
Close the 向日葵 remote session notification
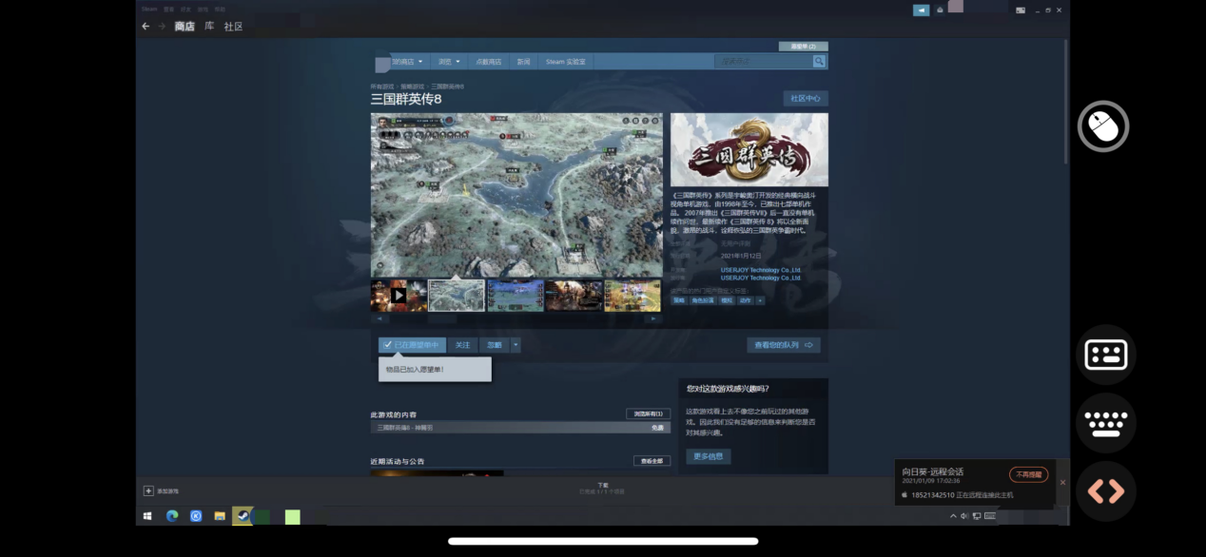coord(1063,482)
